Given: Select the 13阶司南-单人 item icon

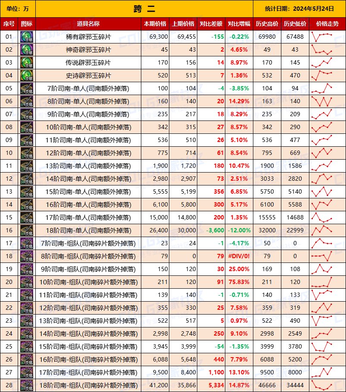Looking at the screenshot, I should pyautogui.click(x=27, y=166).
